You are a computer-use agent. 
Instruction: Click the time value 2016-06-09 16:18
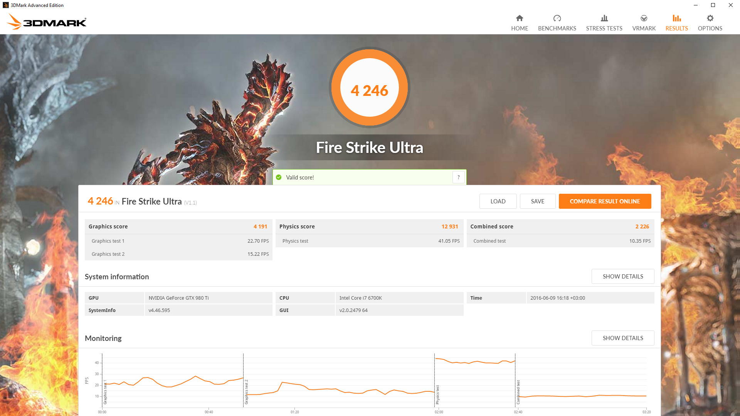tap(557, 298)
